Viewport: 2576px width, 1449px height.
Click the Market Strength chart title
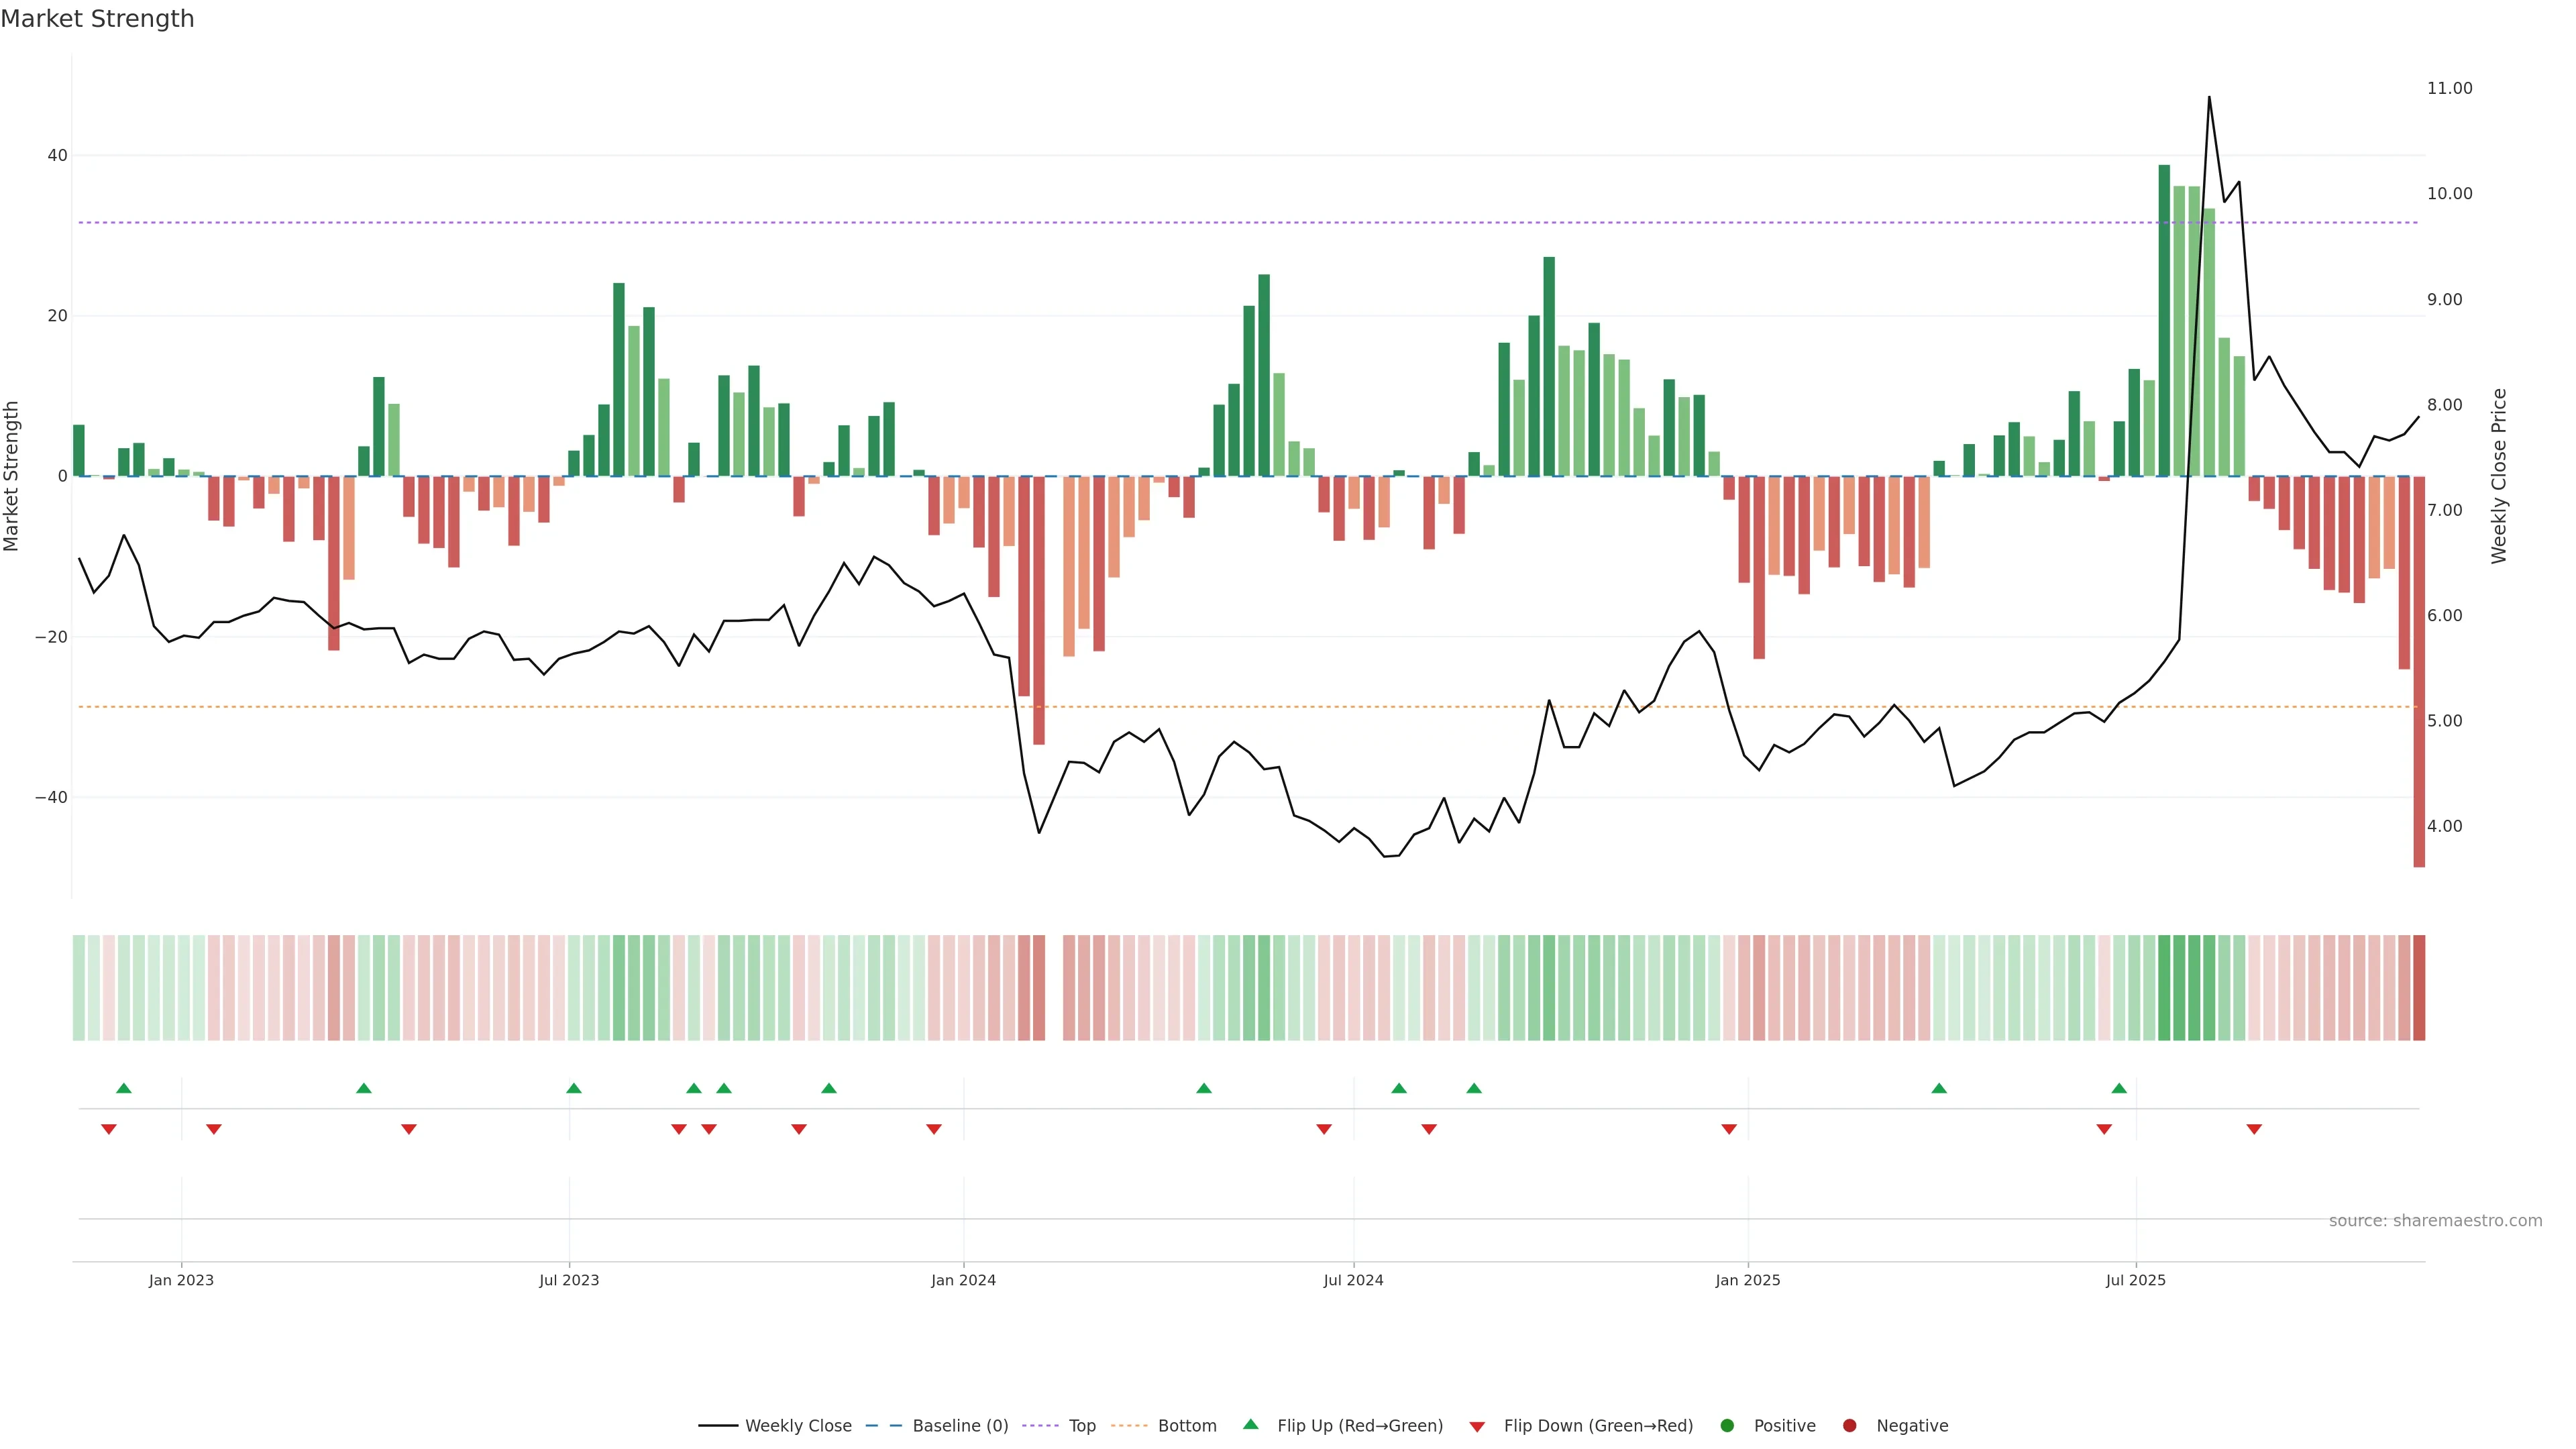97,19
